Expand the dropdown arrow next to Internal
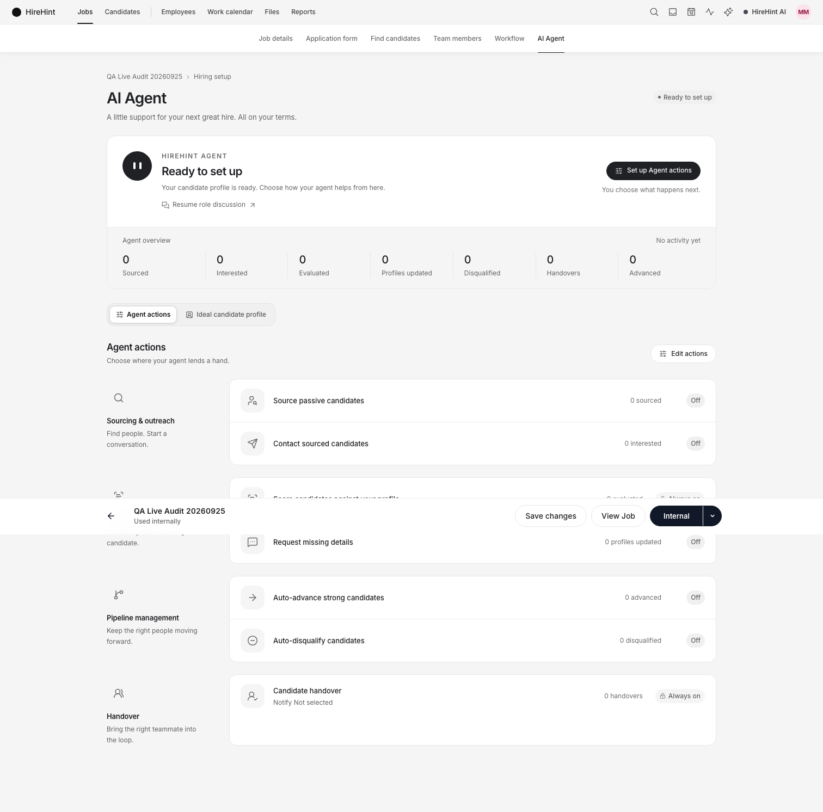Image resolution: width=823 pixels, height=812 pixels. pos(713,516)
